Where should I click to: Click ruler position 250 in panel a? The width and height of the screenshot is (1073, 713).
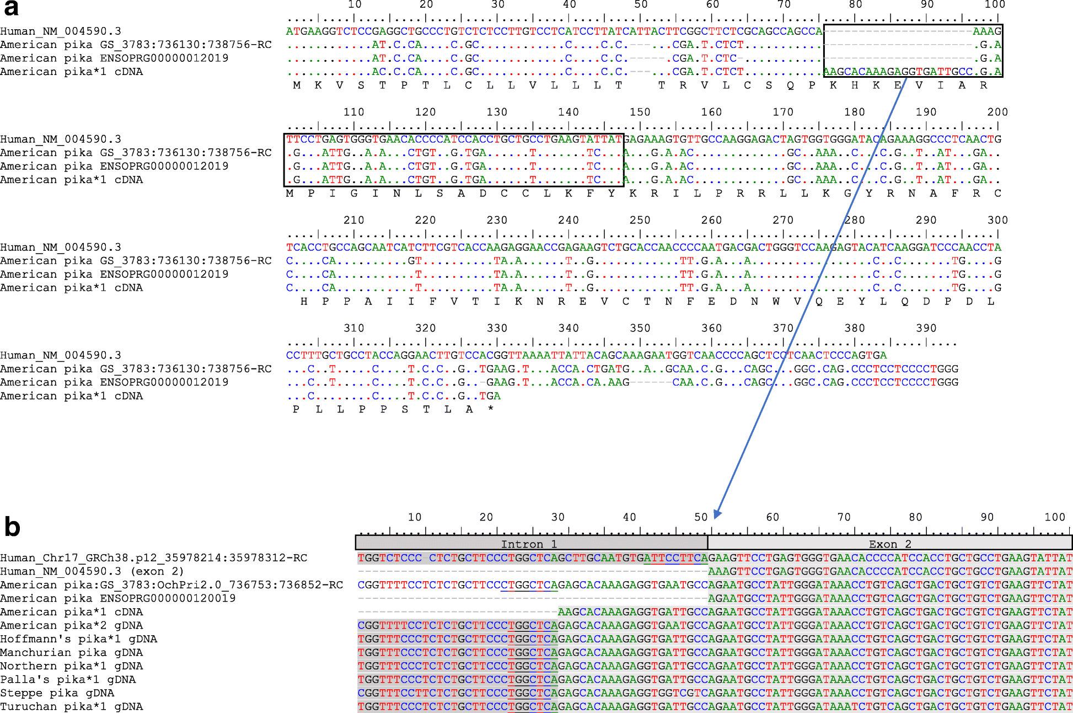tap(640, 221)
